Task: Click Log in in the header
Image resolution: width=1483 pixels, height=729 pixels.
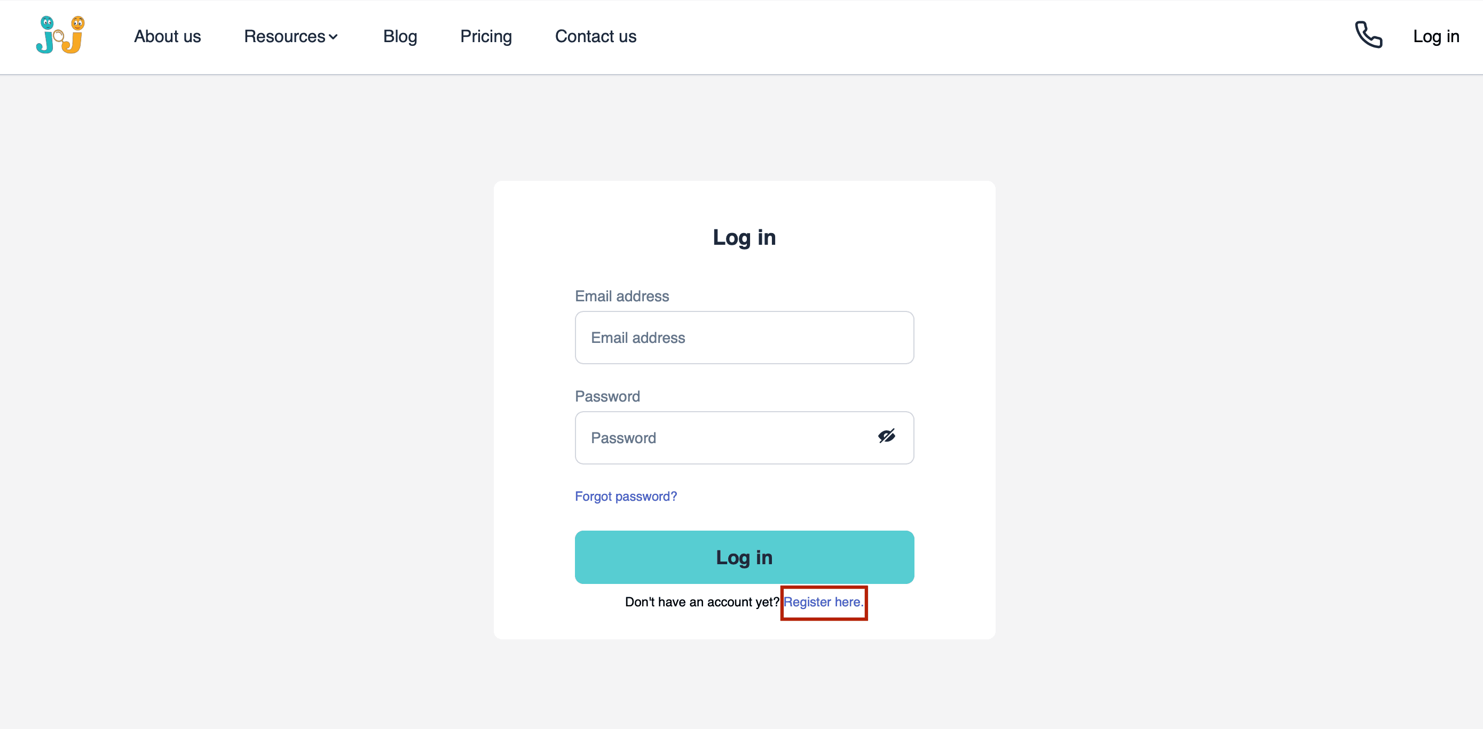Action: point(1437,36)
